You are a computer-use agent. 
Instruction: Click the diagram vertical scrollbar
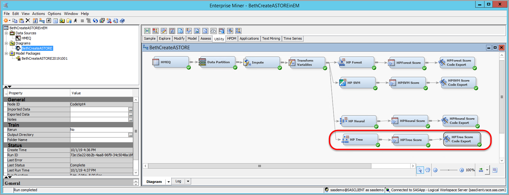(x=502, y=97)
